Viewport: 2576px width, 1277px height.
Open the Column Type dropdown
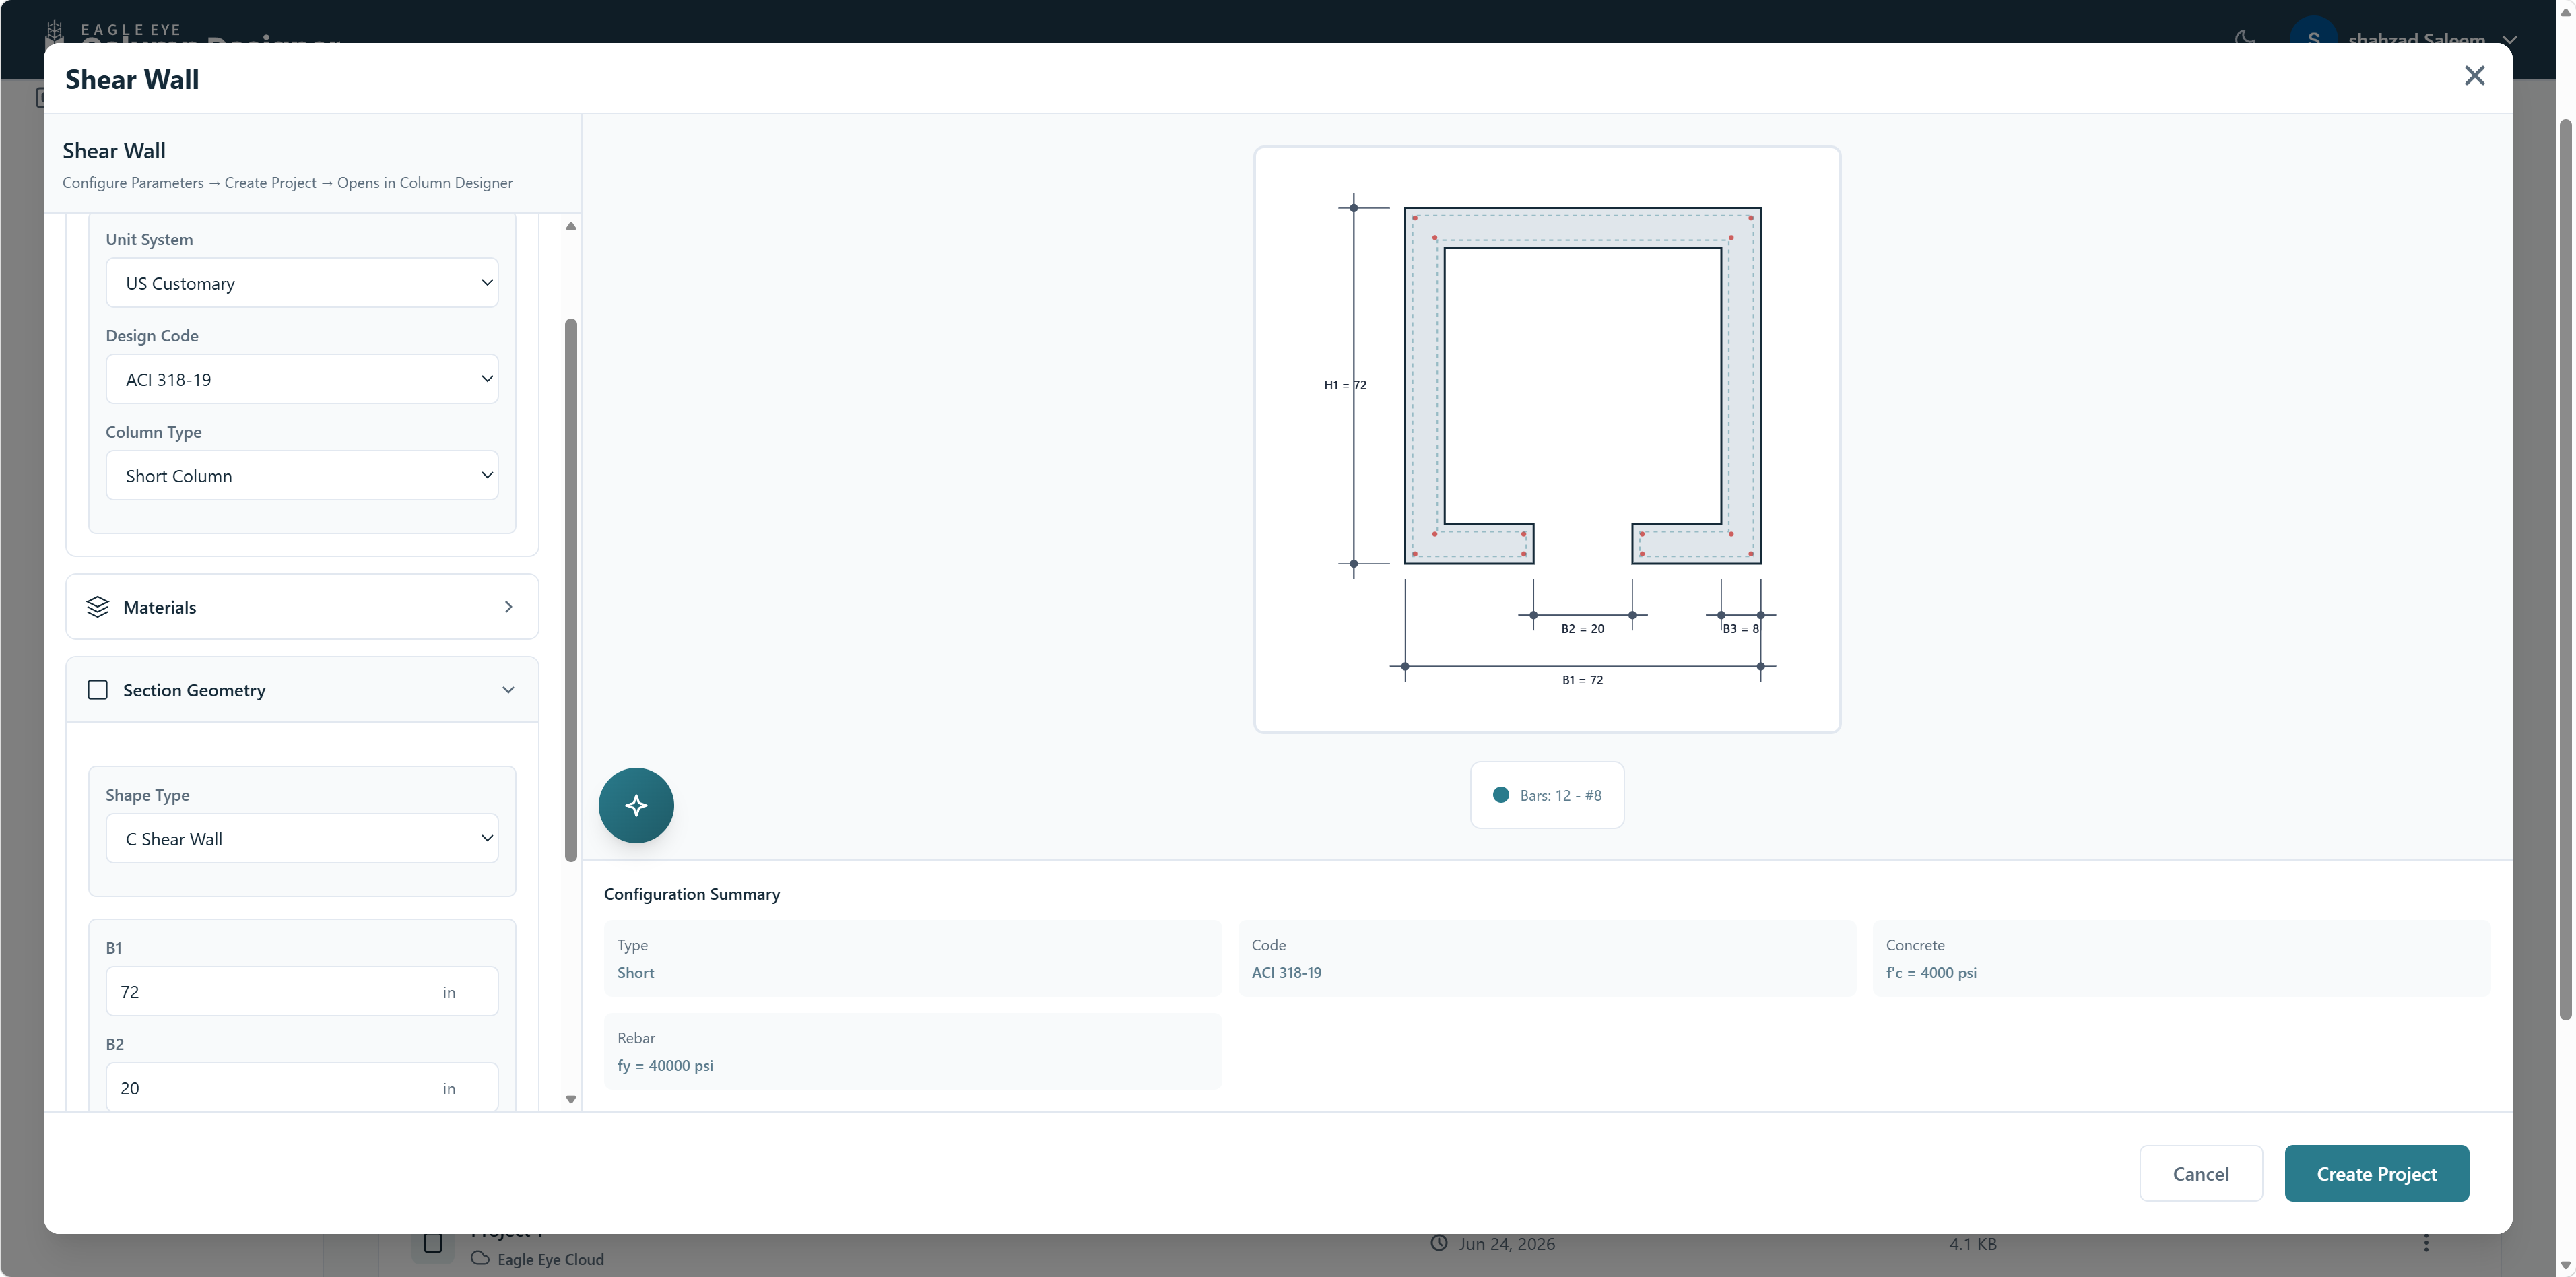302,475
